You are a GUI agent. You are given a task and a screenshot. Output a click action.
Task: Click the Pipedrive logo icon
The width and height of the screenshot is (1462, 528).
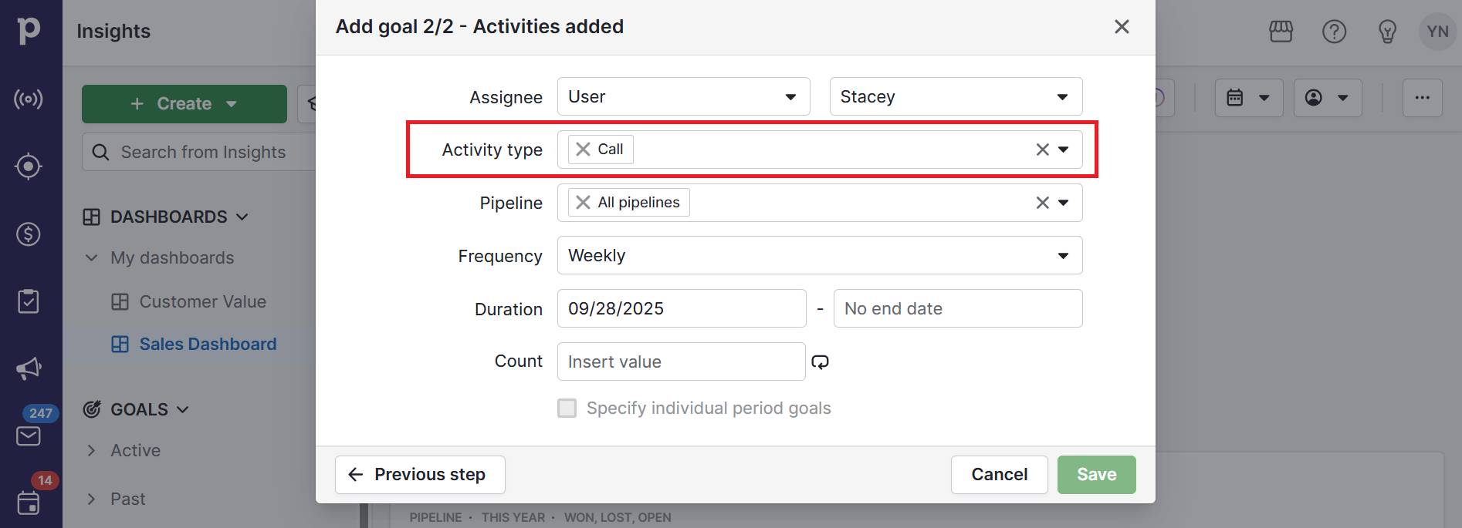point(29,31)
